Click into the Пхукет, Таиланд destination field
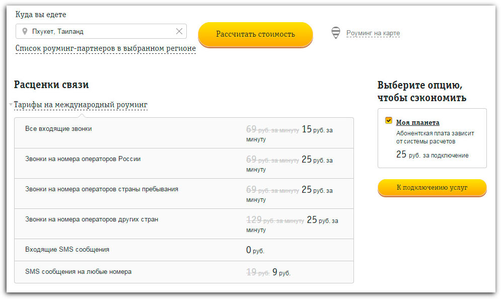The height and width of the screenshot is (299, 501). pyautogui.click(x=101, y=31)
